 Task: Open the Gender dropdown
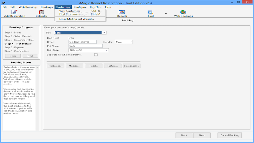click(130, 42)
